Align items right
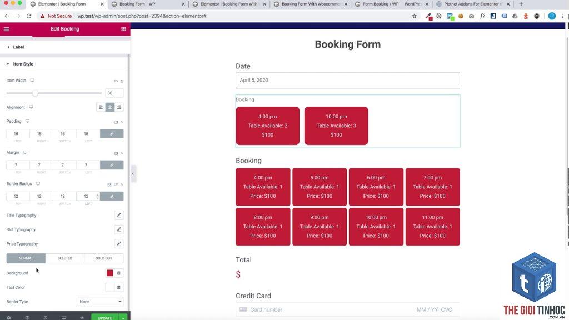The height and width of the screenshot is (320, 569). click(119, 107)
